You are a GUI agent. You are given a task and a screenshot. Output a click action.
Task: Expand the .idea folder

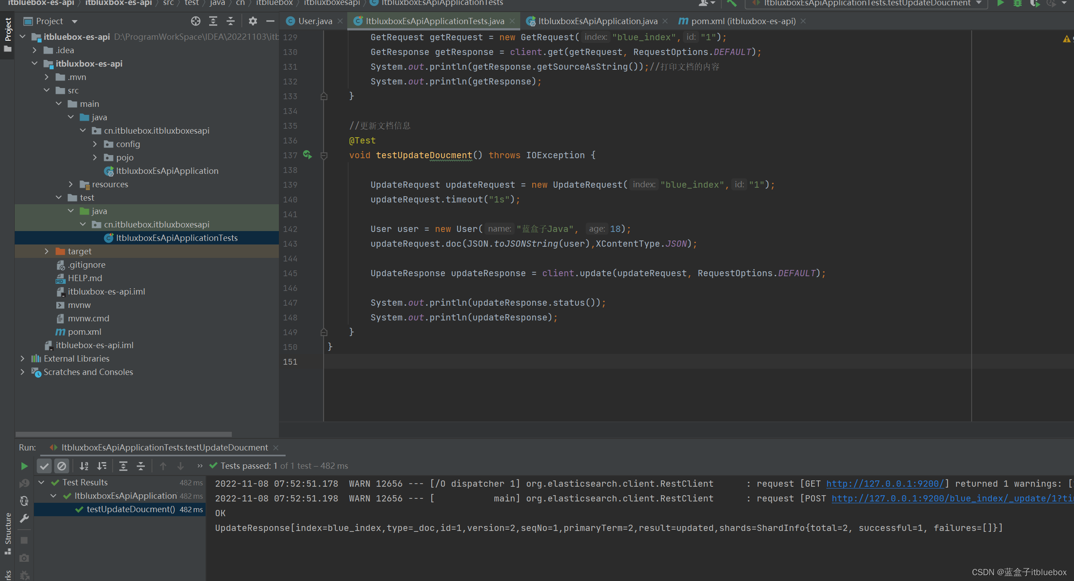click(34, 51)
